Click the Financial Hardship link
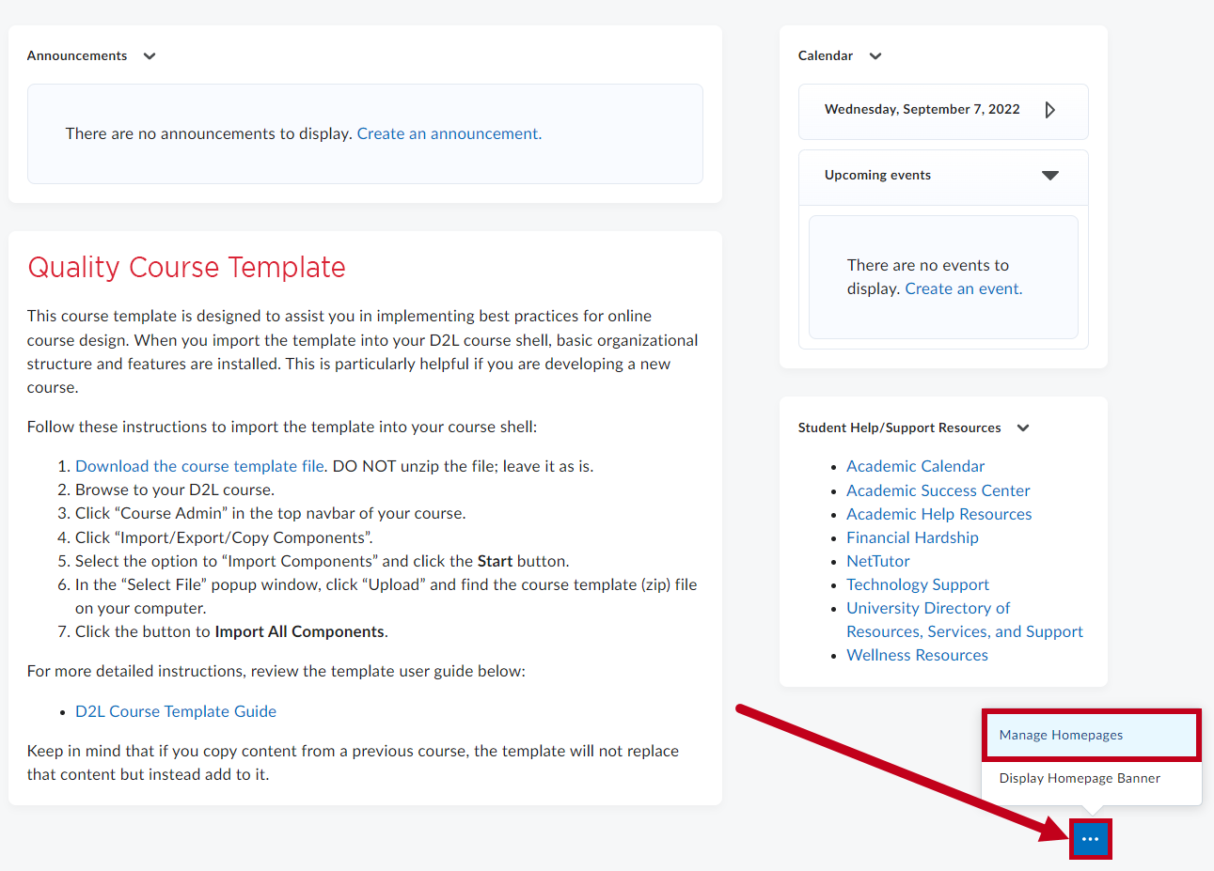The height and width of the screenshot is (871, 1214). [912, 537]
